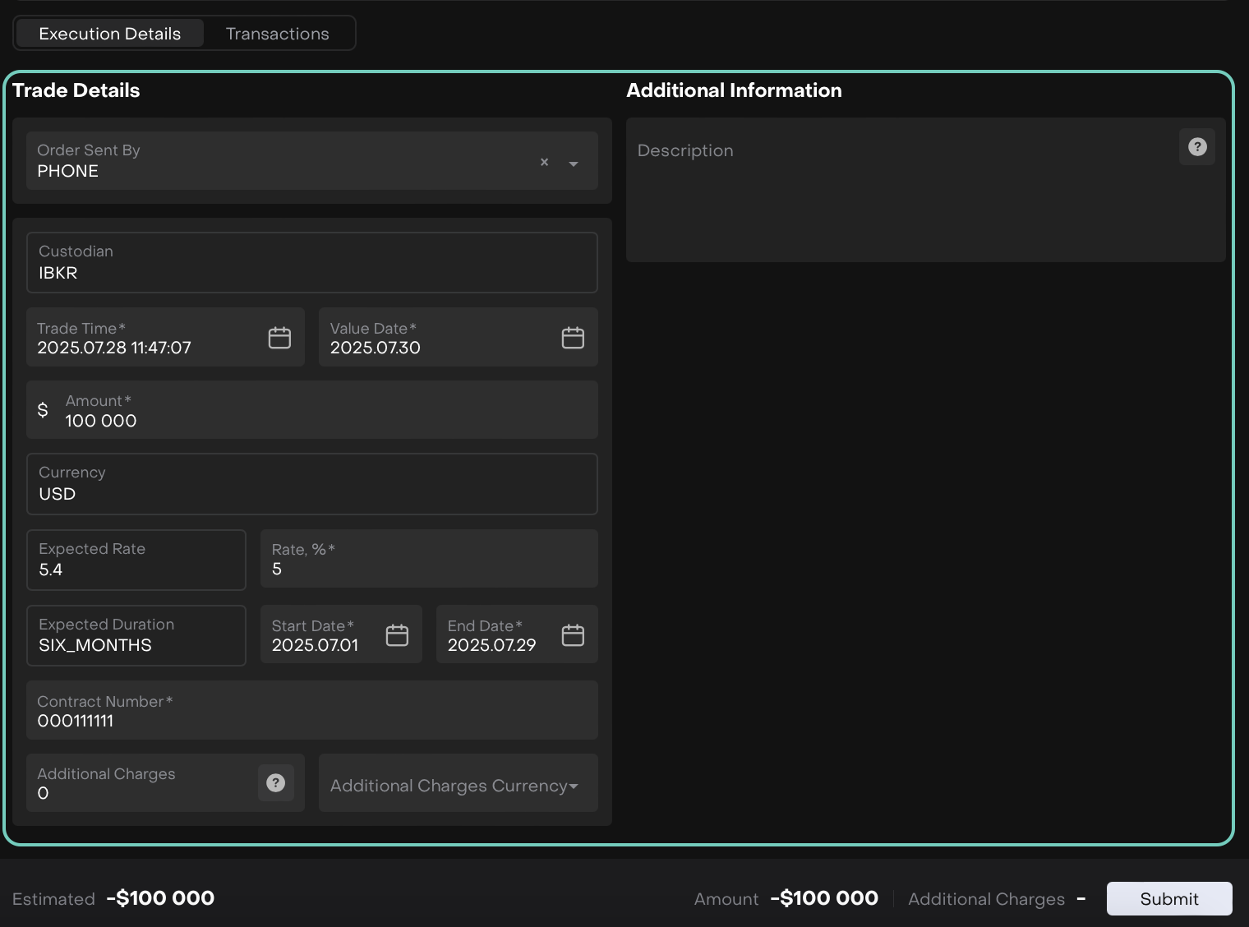Open the Trade Time calendar picker
Viewport: 1249px width, 927px height.
pos(279,338)
